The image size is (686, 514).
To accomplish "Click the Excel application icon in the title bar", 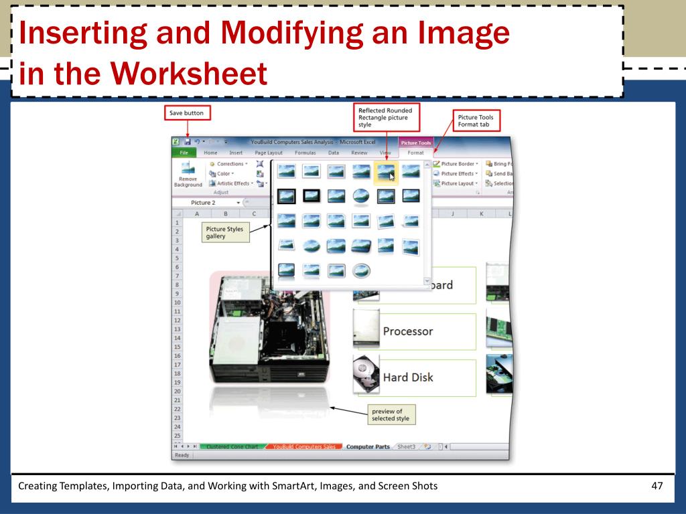I will pyautogui.click(x=176, y=142).
